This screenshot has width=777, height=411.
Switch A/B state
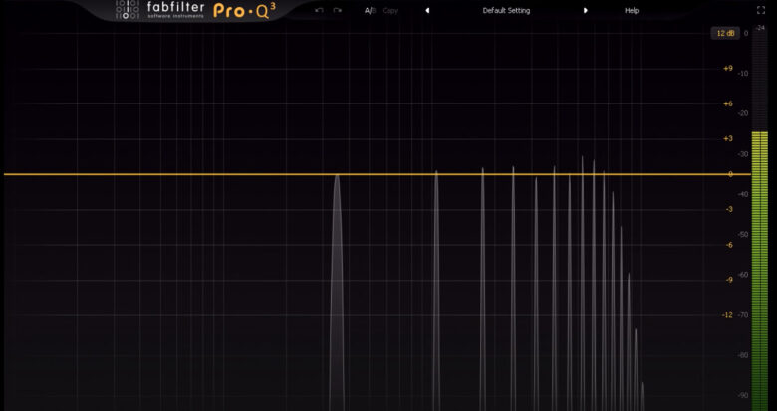(x=371, y=10)
